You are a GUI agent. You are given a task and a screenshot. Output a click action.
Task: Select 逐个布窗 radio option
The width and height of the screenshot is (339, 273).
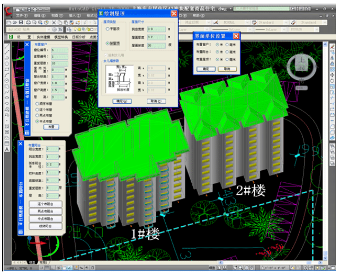coord(37,110)
